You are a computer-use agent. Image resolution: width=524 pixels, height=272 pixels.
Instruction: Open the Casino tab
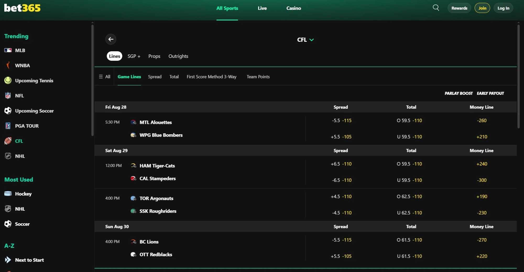[293, 8]
